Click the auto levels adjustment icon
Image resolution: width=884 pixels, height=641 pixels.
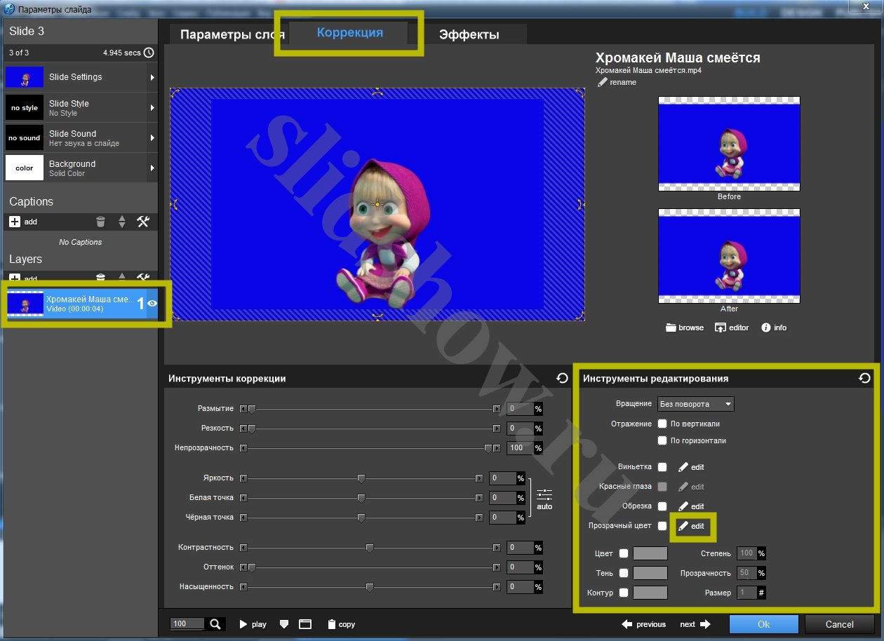tap(544, 499)
